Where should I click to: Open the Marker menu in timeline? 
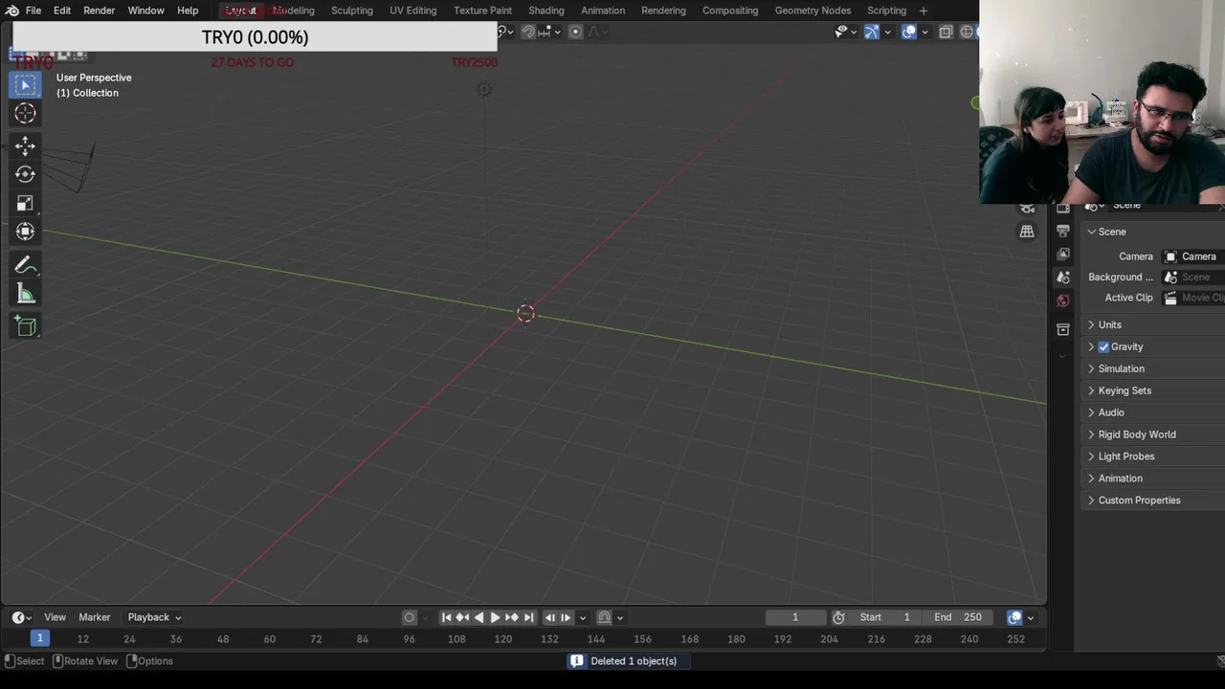(x=94, y=617)
